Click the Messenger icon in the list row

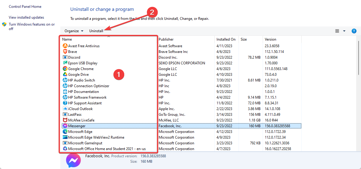point(65,126)
